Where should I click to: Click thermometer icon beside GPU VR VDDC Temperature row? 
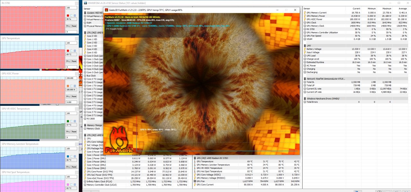point(194,168)
